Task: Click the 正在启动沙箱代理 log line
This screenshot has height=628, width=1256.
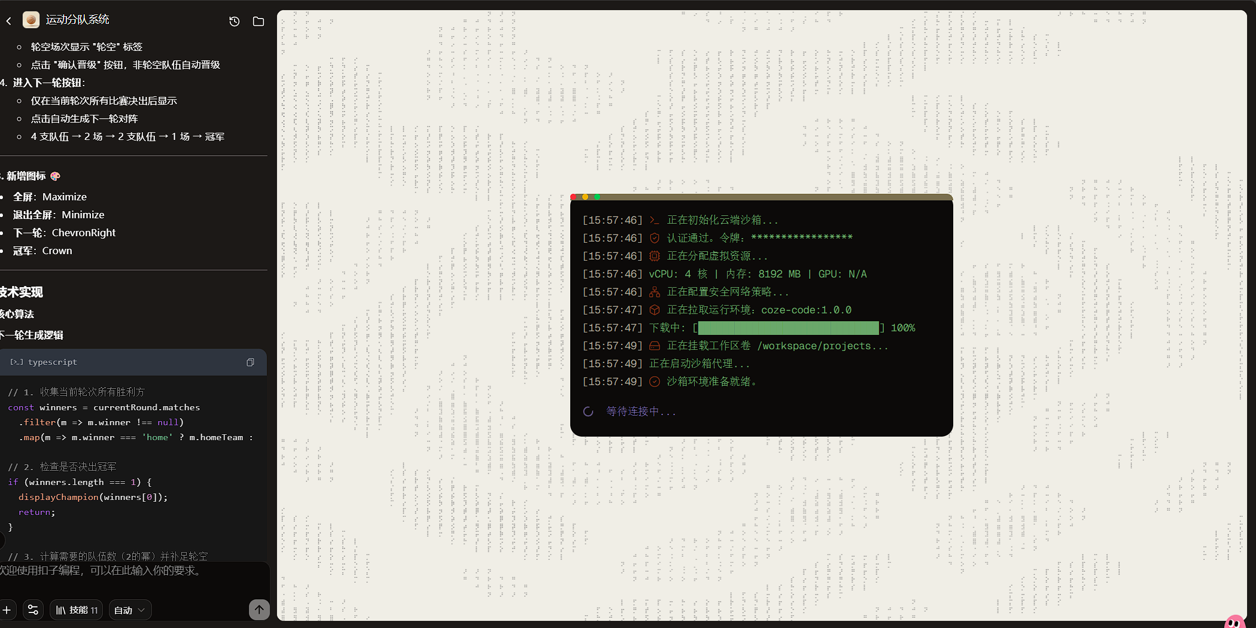Action: [699, 364]
